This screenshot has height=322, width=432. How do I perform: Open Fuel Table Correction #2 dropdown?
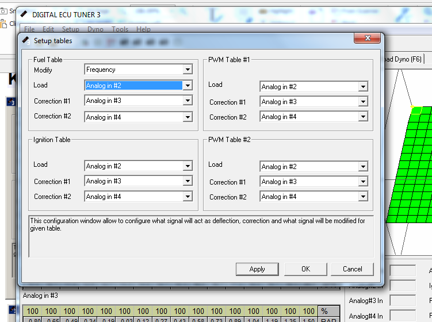tap(188, 117)
